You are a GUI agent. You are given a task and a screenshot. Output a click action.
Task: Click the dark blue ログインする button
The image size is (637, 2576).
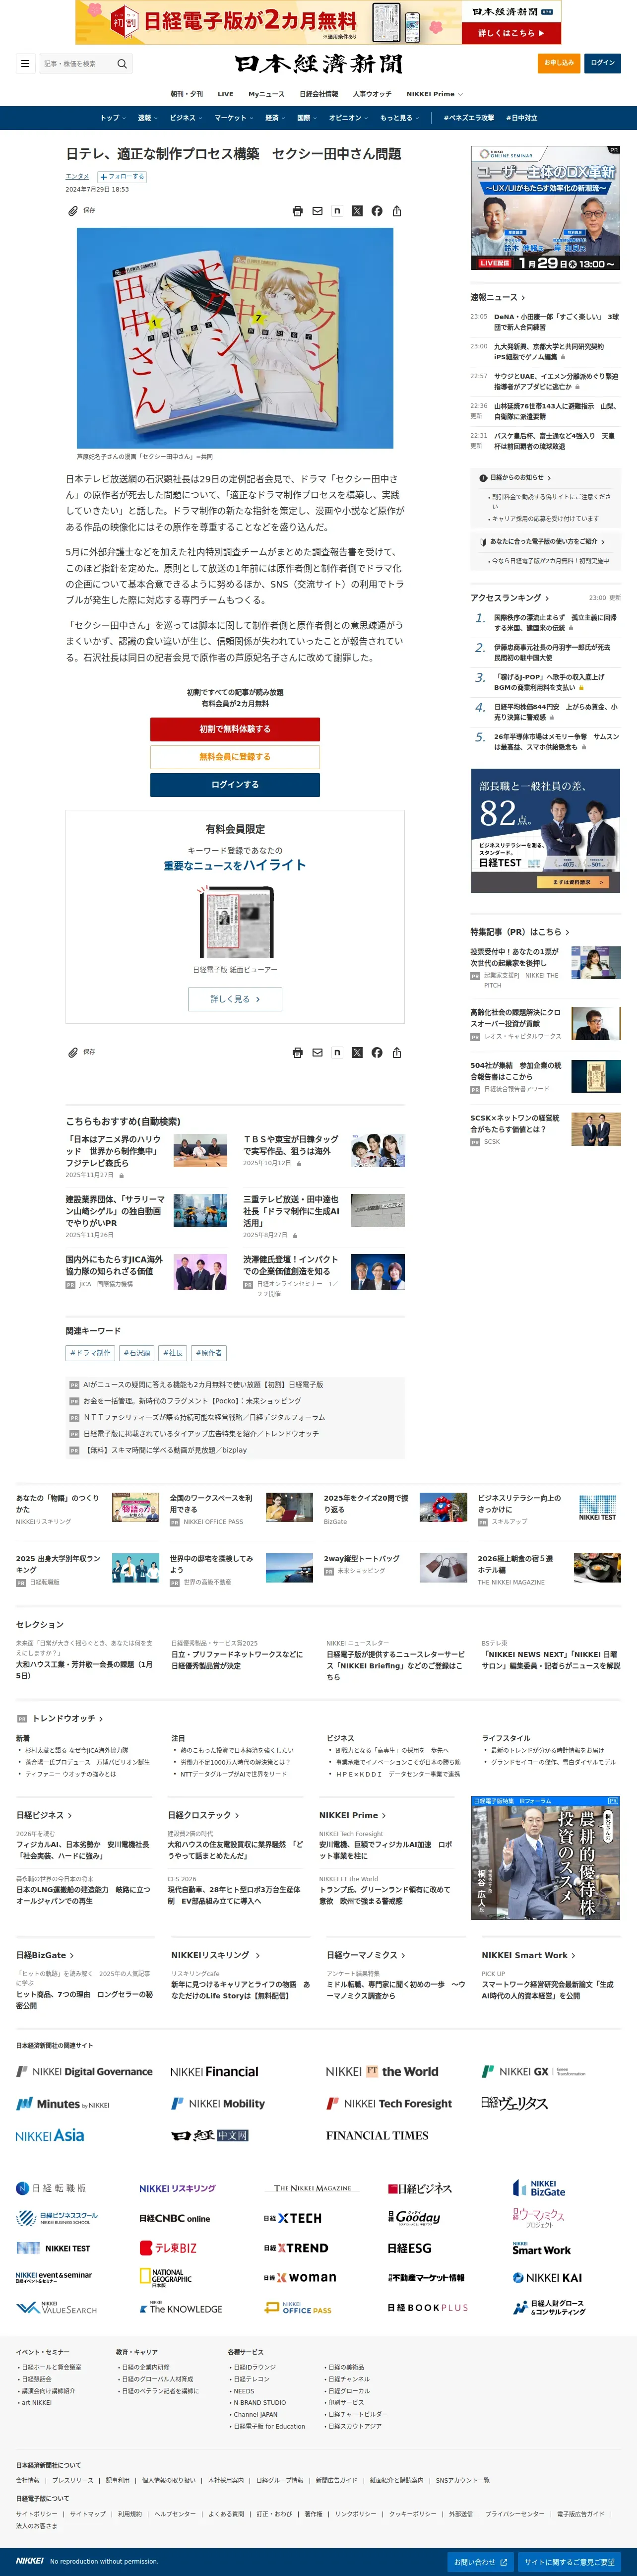pyautogui.click(x=235, y=785)
